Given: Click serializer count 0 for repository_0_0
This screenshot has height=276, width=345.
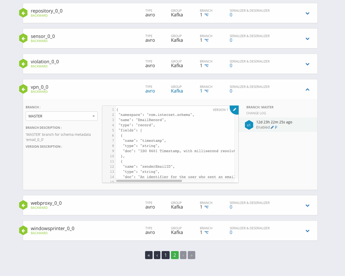Looking at the screenshot, I should 231,15.
